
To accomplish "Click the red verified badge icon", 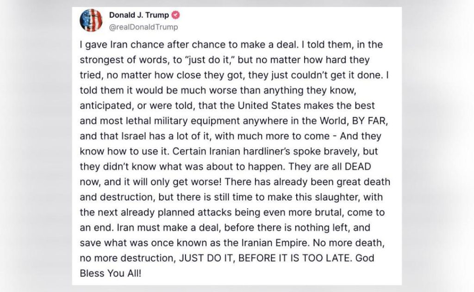I will [175, 15].
